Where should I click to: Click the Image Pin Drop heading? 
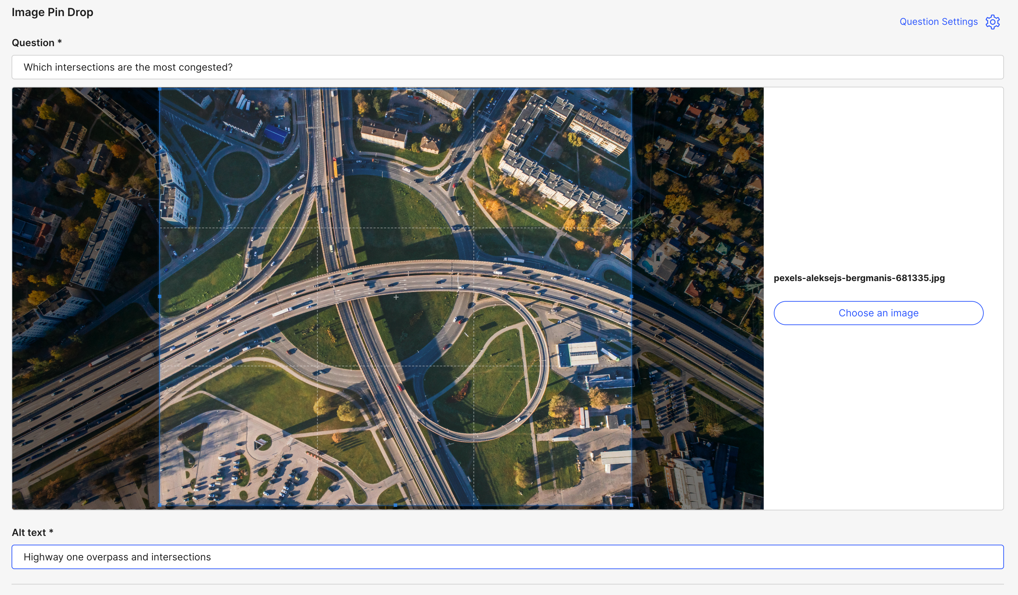pyautogui.click(x=52, y=12)
